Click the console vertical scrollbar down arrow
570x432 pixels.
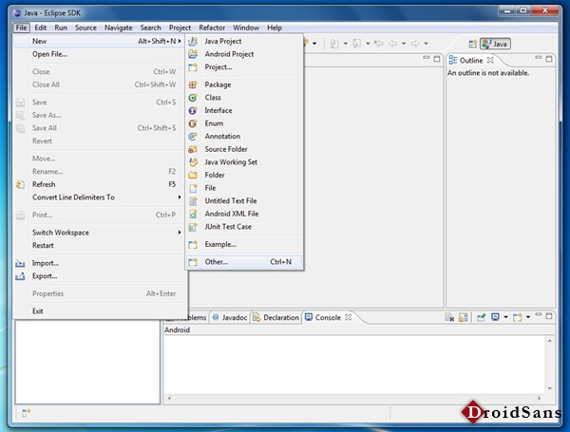[x=550, y=388]
